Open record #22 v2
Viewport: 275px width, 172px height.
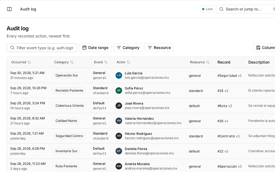click(223, 151)
